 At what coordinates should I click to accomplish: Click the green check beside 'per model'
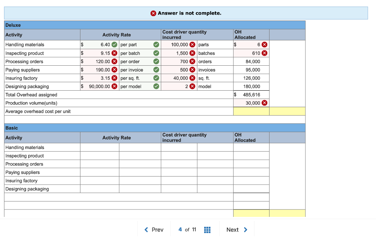[156, 86]
